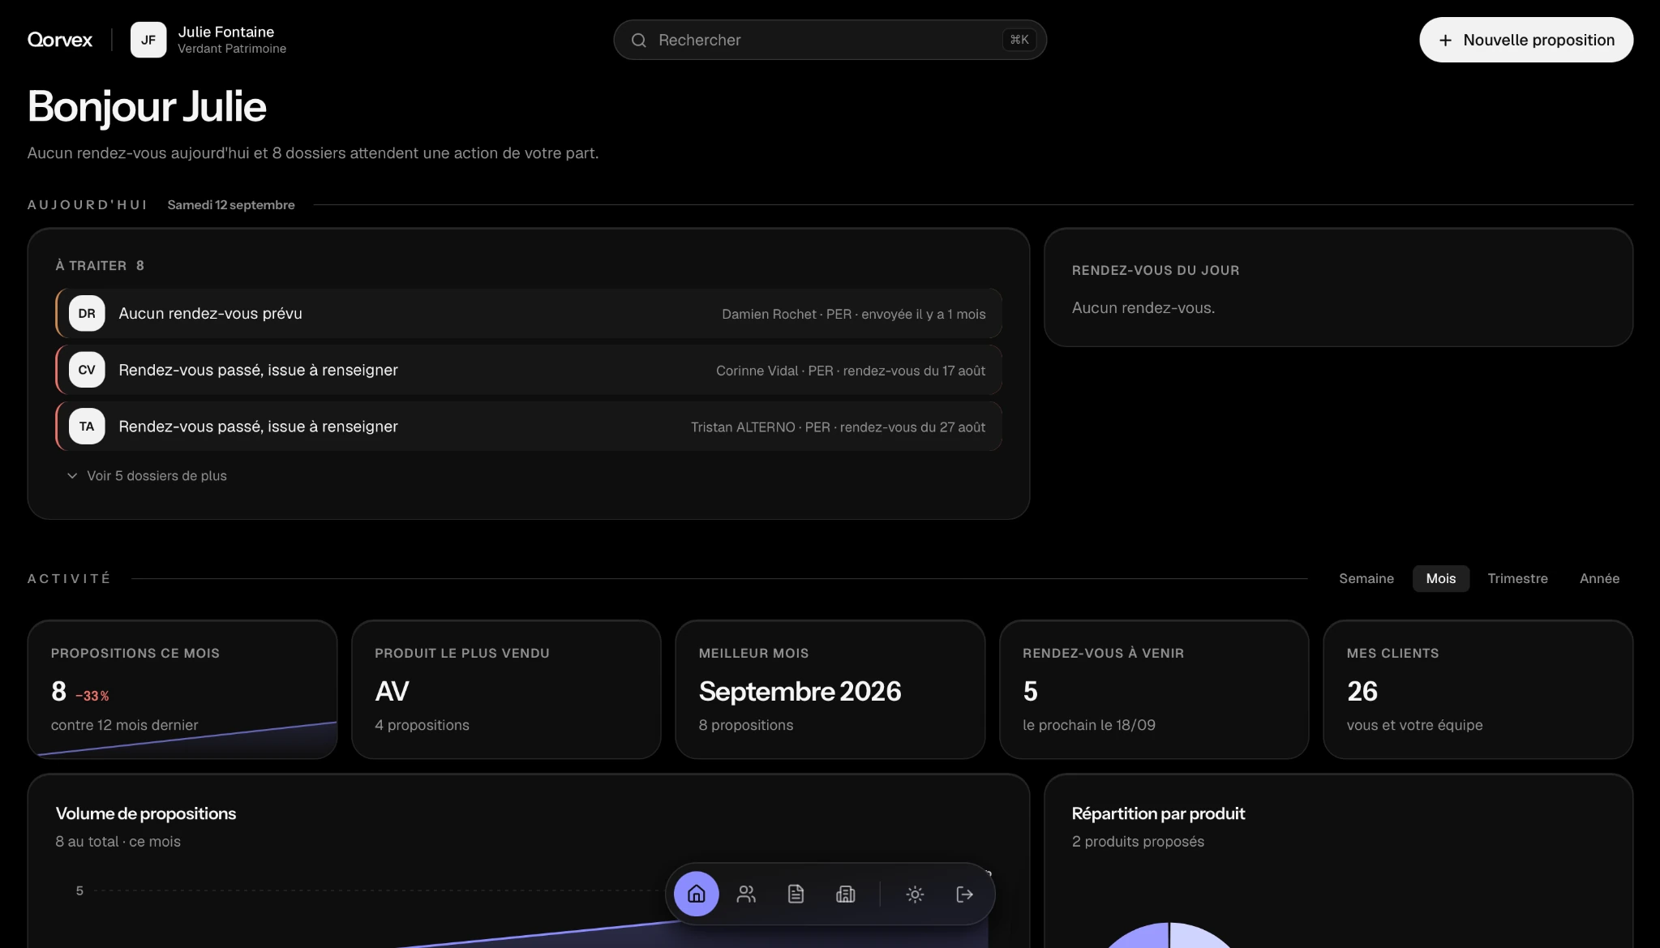Click the Qorvex logo
Screen dimensions: 1660x948
pos(60,40)
